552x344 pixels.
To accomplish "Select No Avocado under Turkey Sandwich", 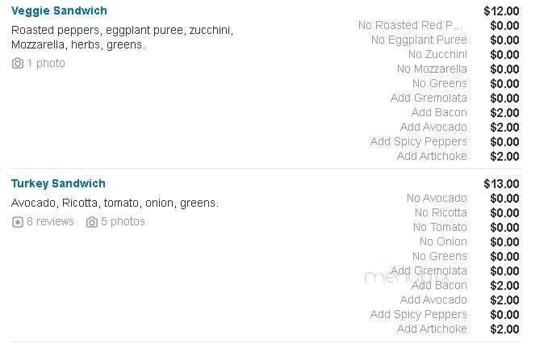I will (437, 198).
